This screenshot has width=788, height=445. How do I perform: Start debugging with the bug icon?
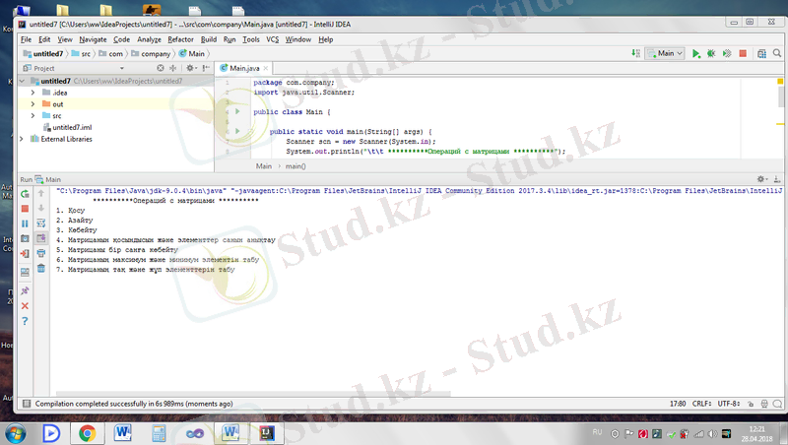tap(711, 54)
